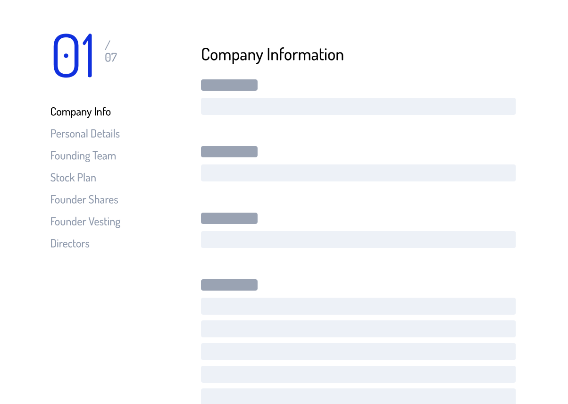The image size is (568, 404).
Task: Focus first input in fourth field group
Action: point(358,306)
